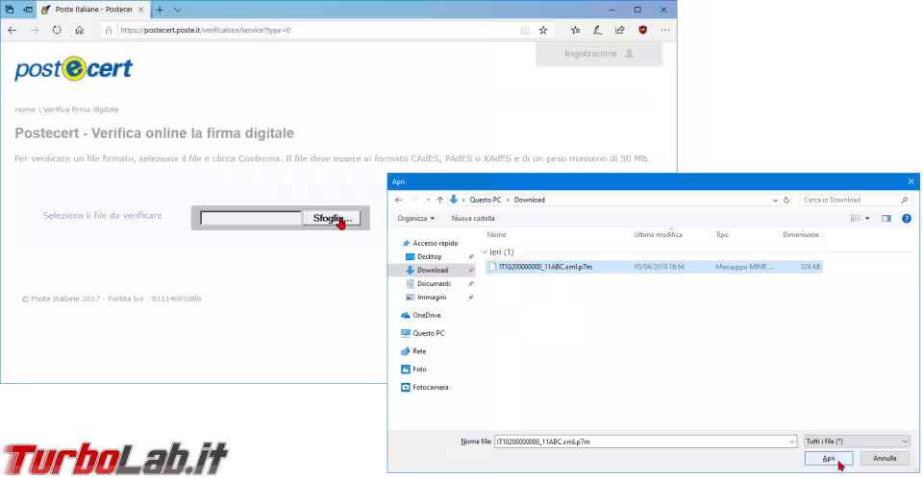The image size is (923, 478).
Task: Go back in the Apri dialog
Action: pyautogui.click(x=398, y=200)
